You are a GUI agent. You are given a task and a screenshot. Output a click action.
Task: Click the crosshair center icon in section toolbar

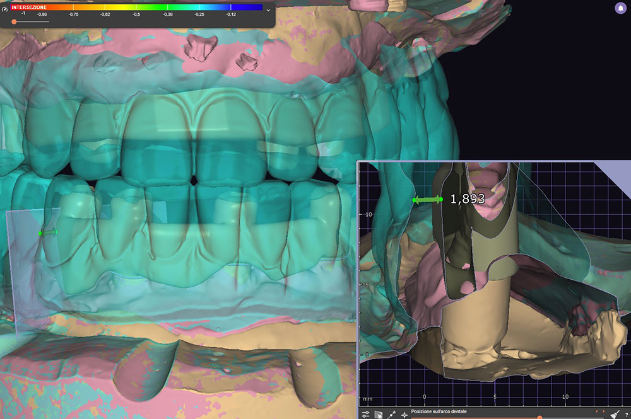coord(404,414)
